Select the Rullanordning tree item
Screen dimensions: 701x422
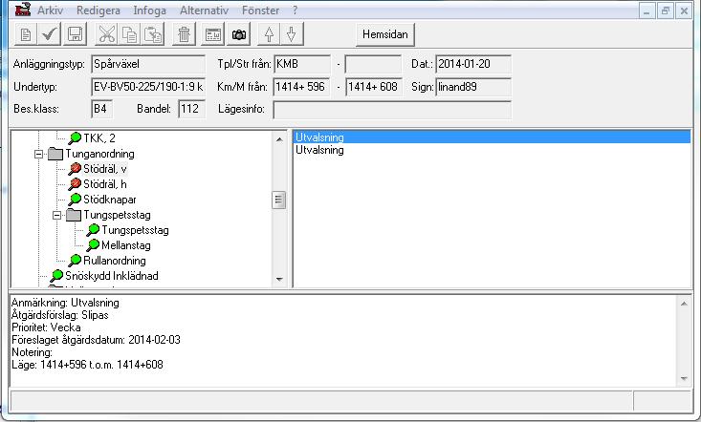(115, 261)
